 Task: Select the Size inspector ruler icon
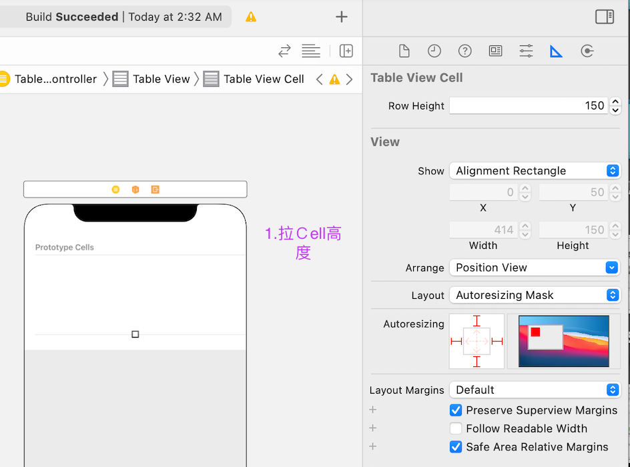coord(556,51)
